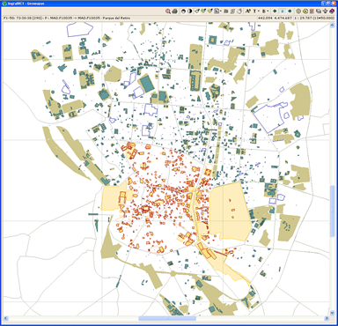The width and height of the screenshot is (338, 326).
Task: Expand the document icon dropdown arrow
Action: pyautogui.click(x=221, y=11)
